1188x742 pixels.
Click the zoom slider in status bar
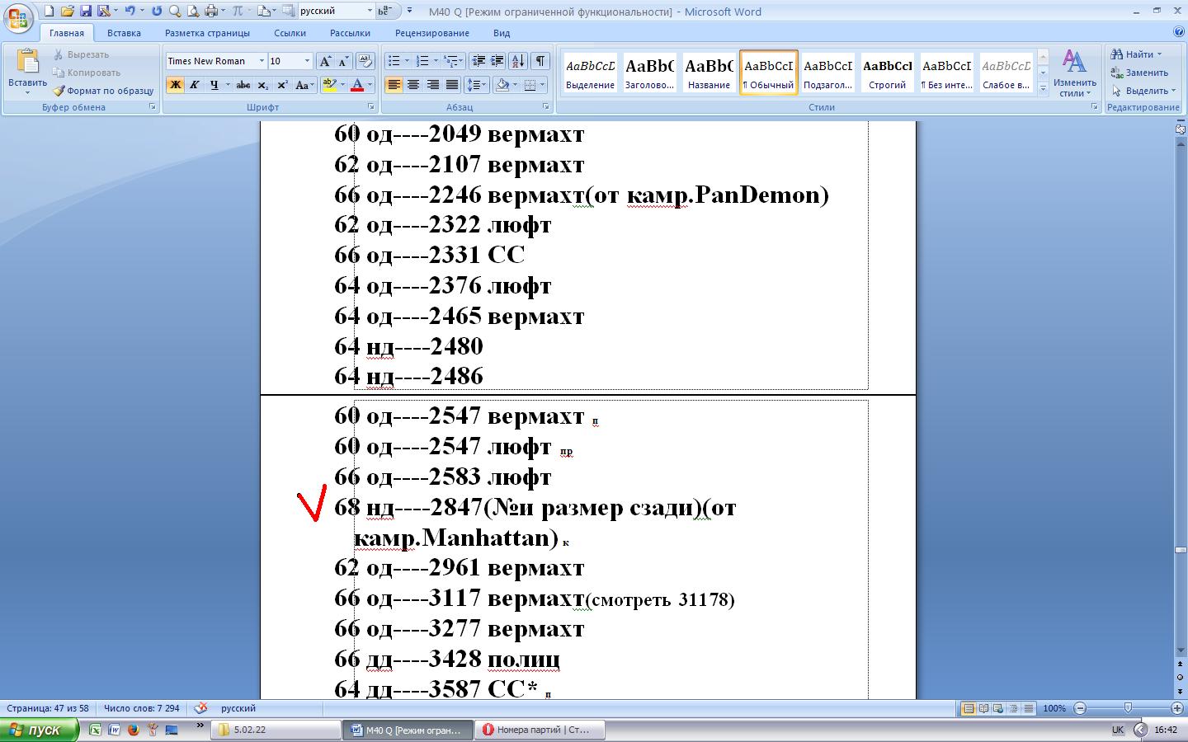pyautogui.click(x=1128, y=708)
